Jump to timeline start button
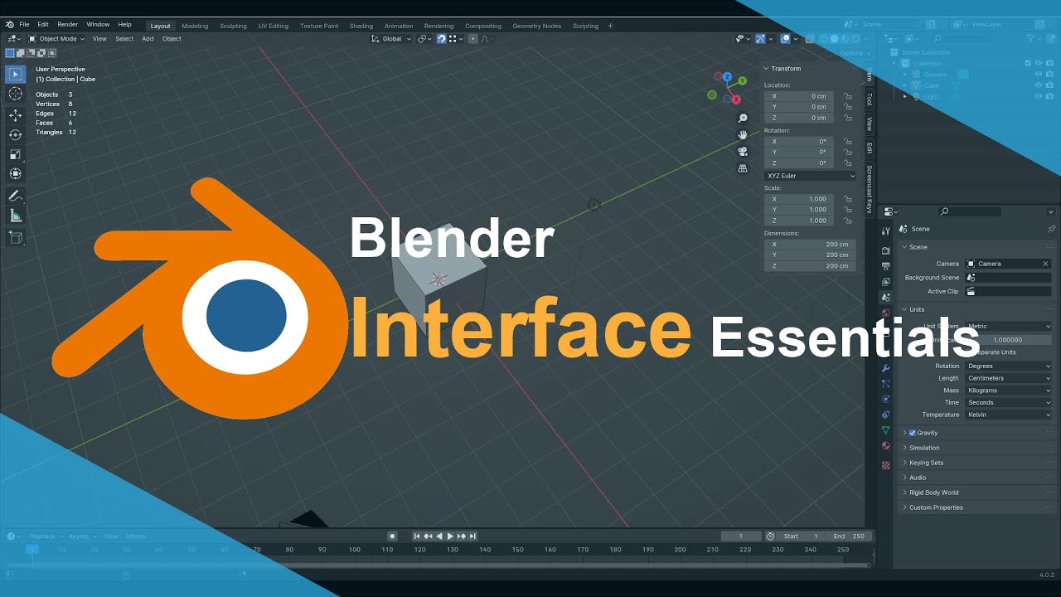 [417, 536]
